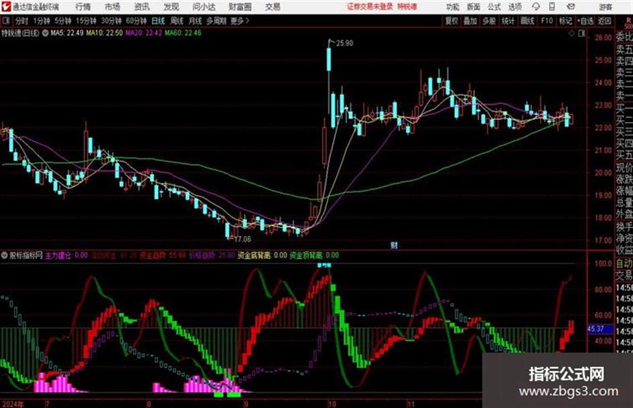Open the 选项 menu
The width and height of the screenshot is (633, 408).
514,7
